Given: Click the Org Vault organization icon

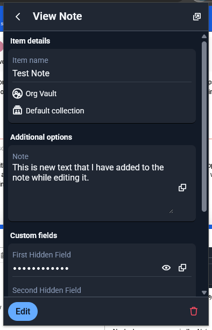Looking at the screenshot, I should click(x=17, y=94).
